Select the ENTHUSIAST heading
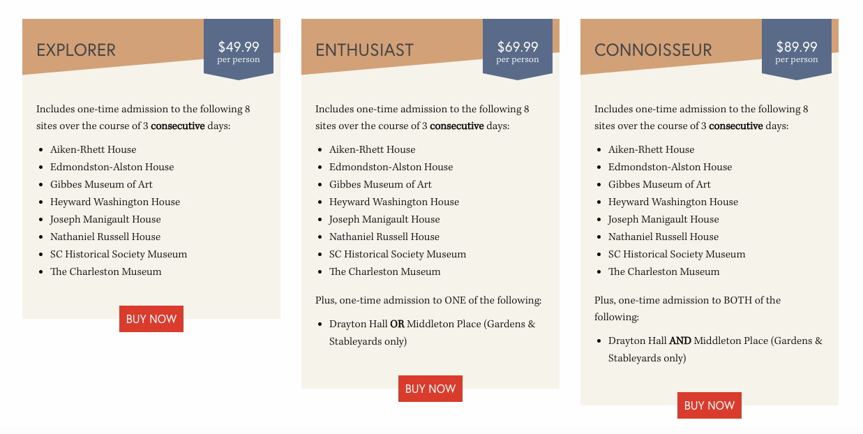This screenshot has height=434, width=863. 364,50
